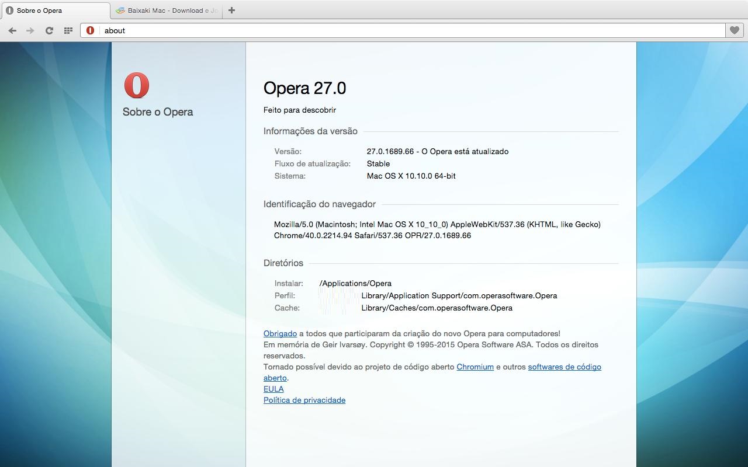The width and height of the screenshot is (748, 467).
Task: Click the /Applications/Opera install path
Action: click(x=355, y=283)
